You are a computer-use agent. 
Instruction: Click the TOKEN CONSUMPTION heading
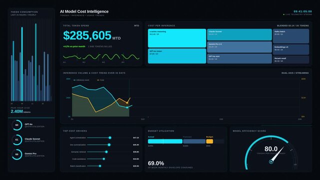[24, 12]
